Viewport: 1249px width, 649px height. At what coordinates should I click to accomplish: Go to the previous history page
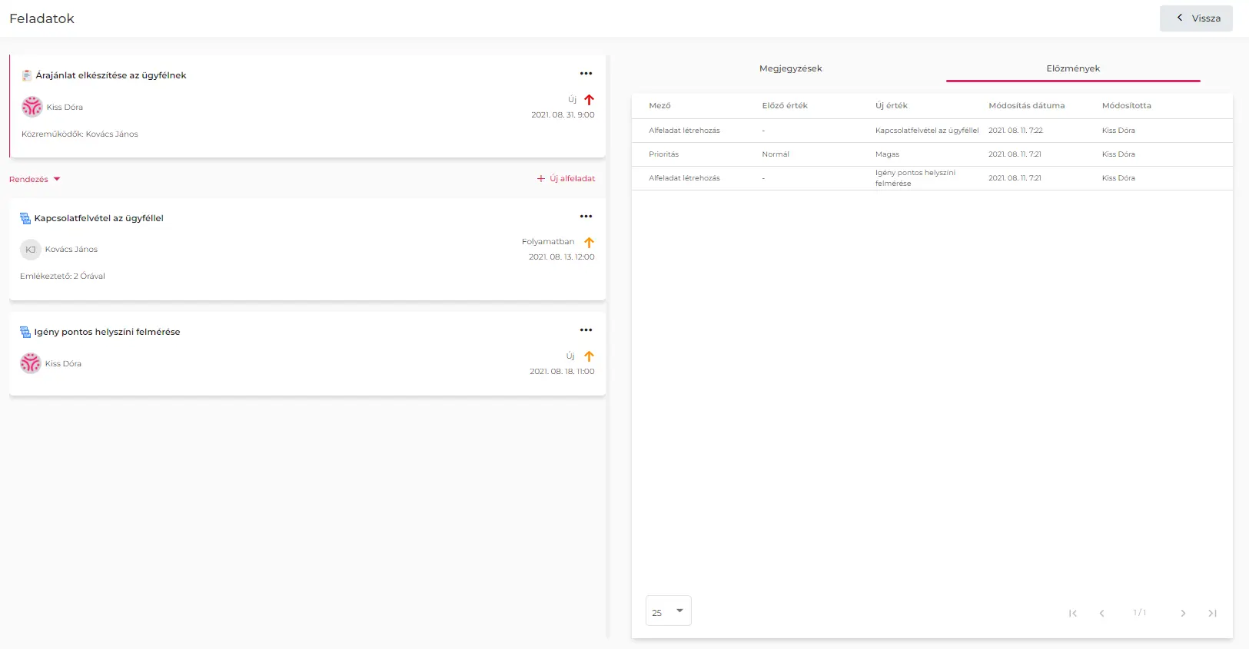(x=1101, y=613)
